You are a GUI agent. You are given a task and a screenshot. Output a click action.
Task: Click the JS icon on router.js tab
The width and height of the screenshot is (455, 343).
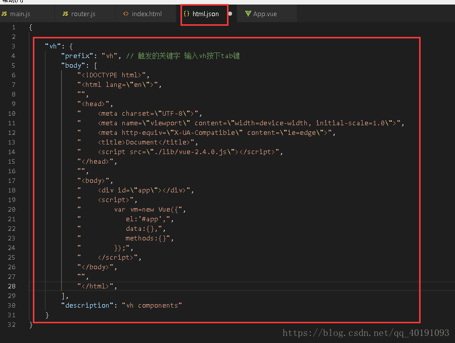[65, 14]
